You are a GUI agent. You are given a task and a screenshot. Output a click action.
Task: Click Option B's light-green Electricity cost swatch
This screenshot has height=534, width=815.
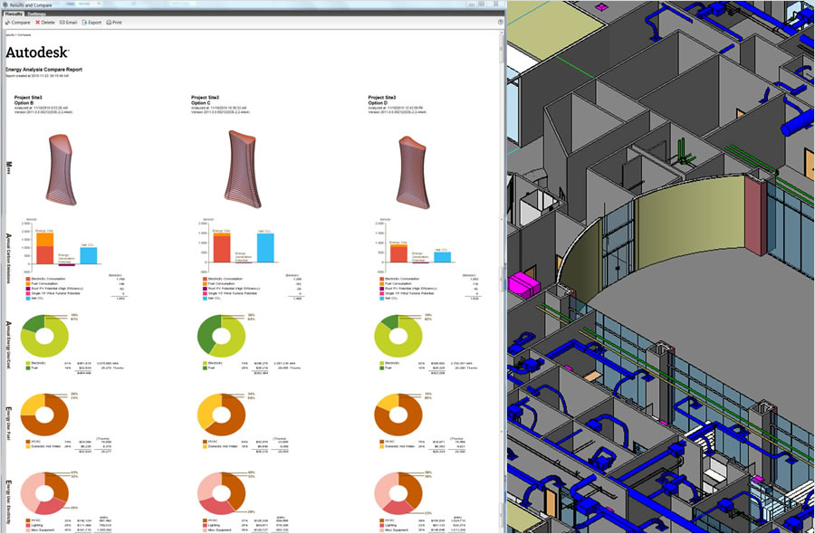[28, 364]
